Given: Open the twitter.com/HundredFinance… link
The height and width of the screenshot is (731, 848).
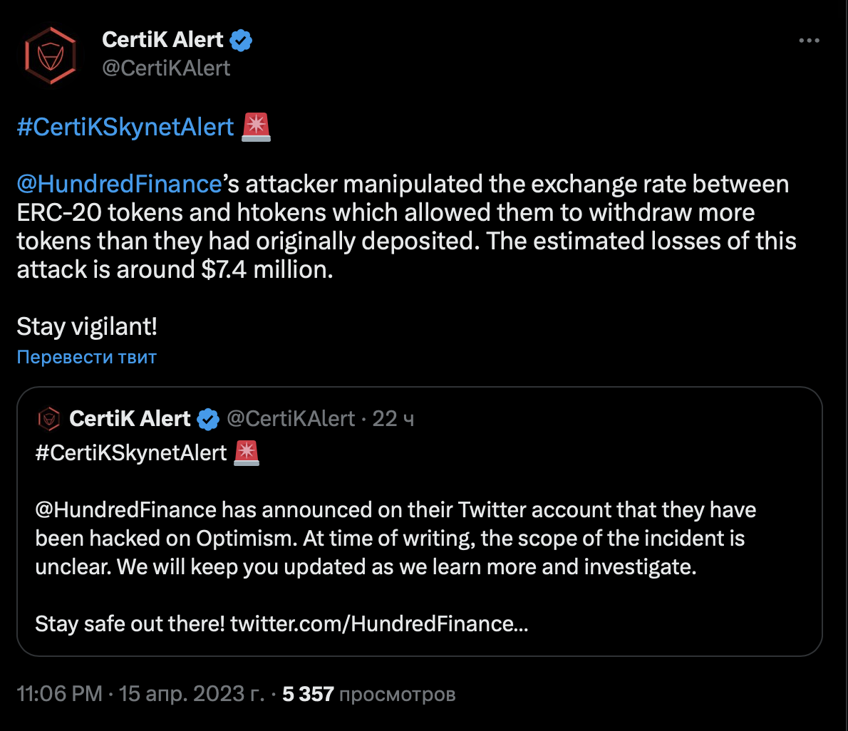Looking at the screenshot, I should [x=379, y=624].
